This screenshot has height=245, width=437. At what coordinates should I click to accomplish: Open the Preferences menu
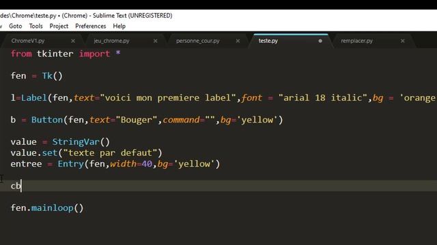(x=91, y=26)
